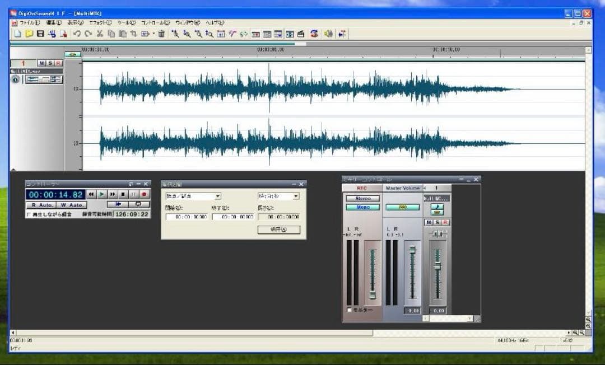Click the Save floppy disk icon

pos(40,34)
